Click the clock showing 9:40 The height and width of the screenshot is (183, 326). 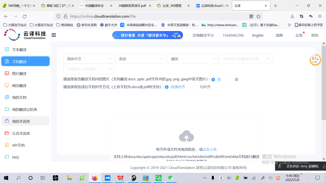(x=292, y=178)
